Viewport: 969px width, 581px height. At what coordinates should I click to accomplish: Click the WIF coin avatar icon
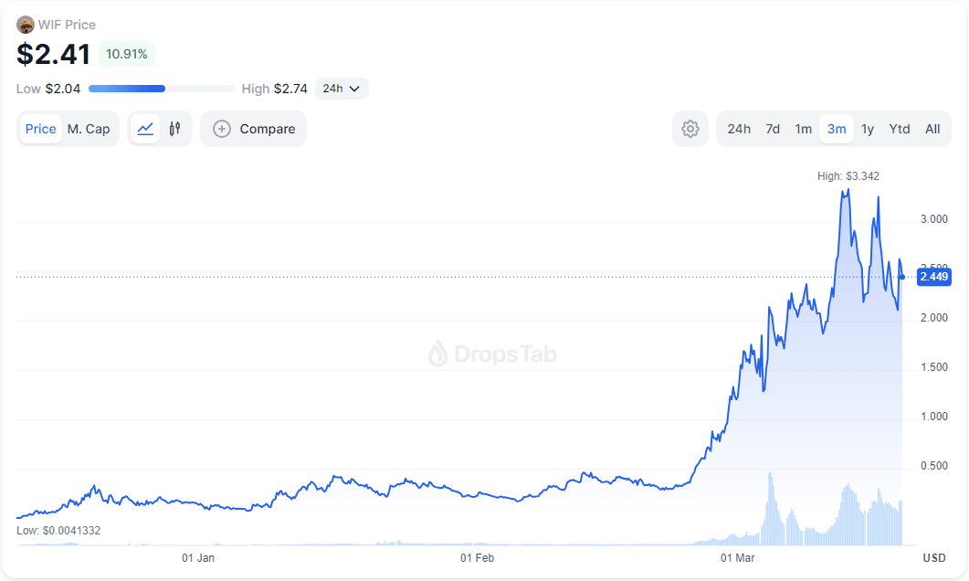pyautogui.click(x=26, y=25)
